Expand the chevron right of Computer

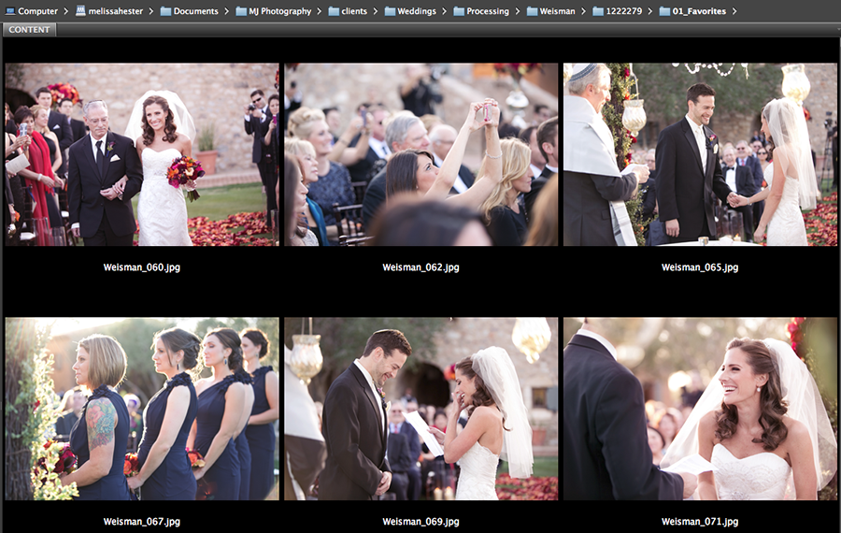(x=64, y=11)
